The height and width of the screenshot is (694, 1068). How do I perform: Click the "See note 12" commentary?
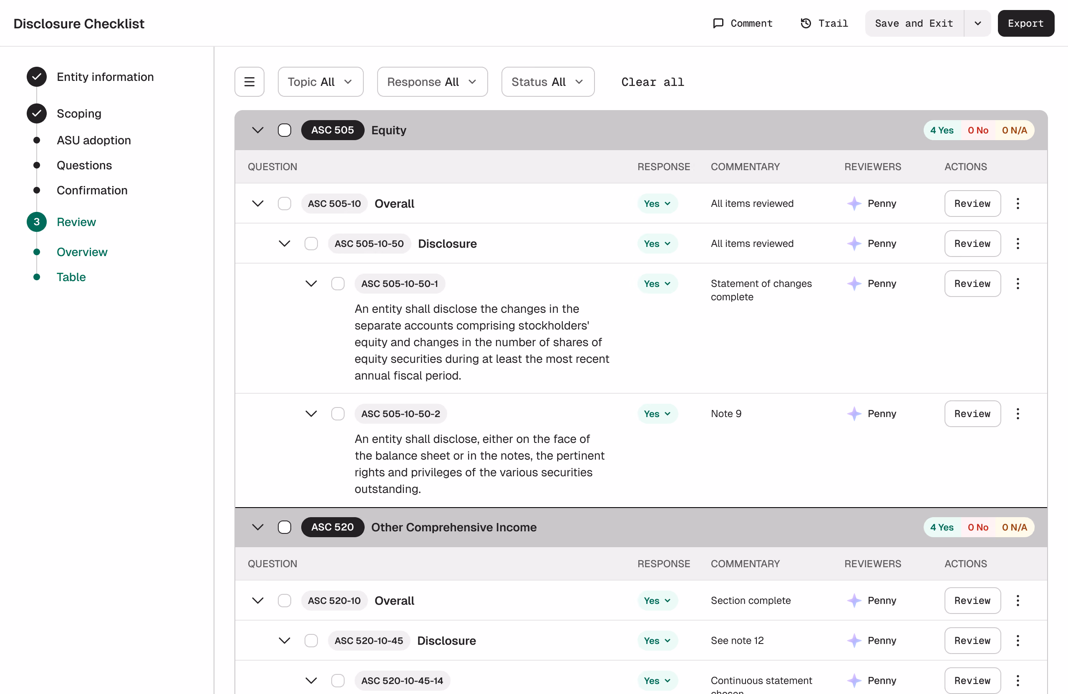(737, 641)
